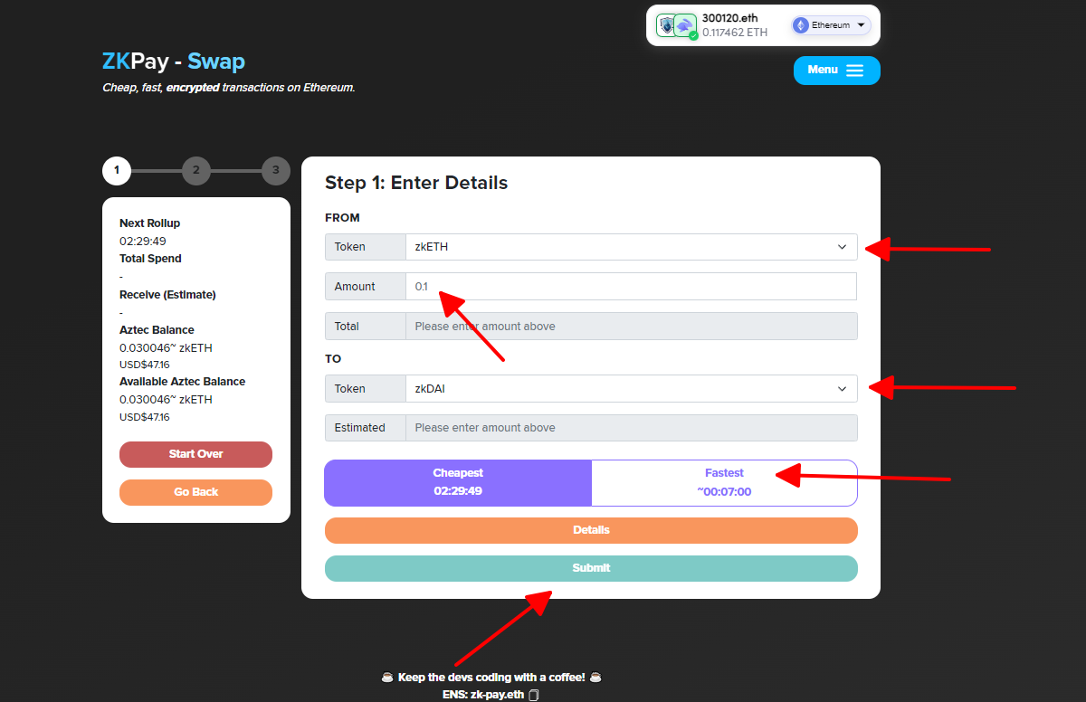Open the hamburger Menu button

coord(836,71)
